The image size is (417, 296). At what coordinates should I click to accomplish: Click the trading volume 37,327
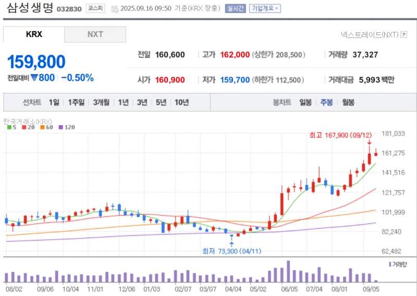[x=365, y=55]
